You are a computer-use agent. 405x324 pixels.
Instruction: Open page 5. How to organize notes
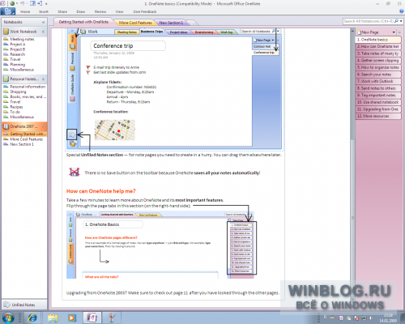point(378,67)
